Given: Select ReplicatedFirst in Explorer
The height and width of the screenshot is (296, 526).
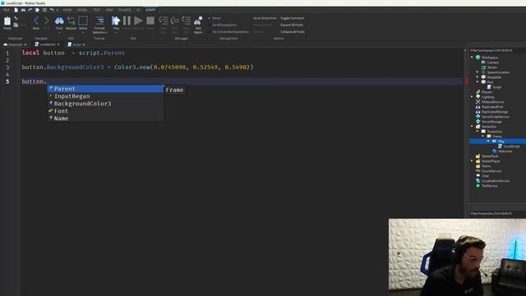Looking at the screenshot, I should tap(492, 107).
